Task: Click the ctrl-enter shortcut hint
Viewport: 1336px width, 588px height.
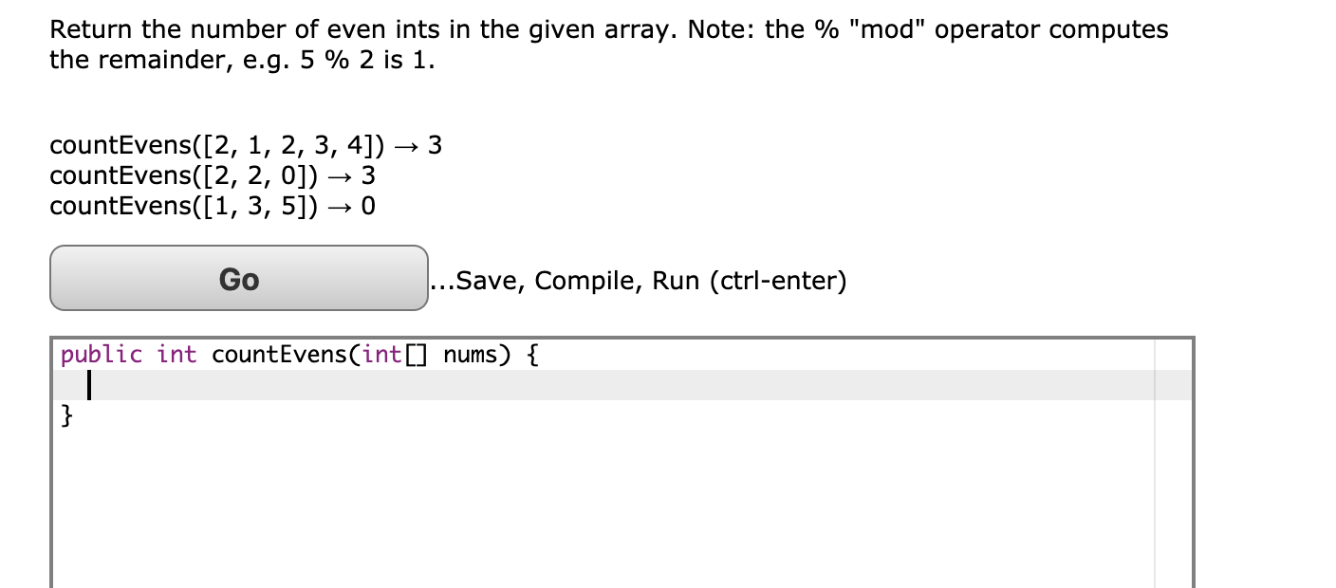Action: coord(778,279)
